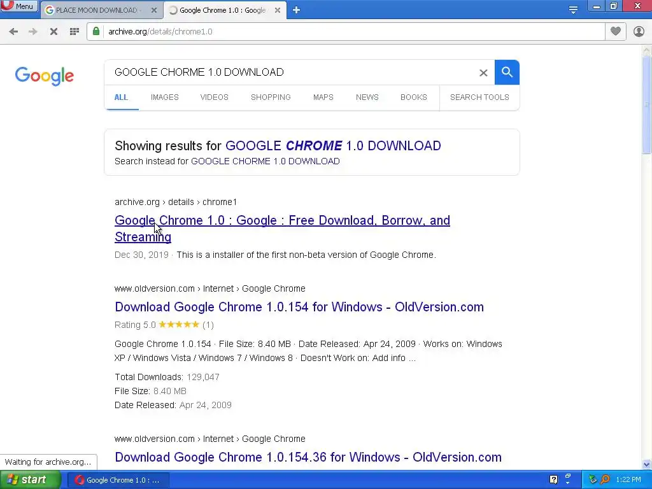Open MAPS results tab
The image size is (652, 489).
point(323,97)
